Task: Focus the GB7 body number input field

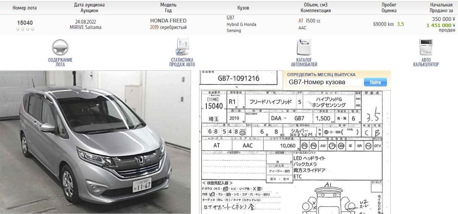Action: tap(325, 82)
